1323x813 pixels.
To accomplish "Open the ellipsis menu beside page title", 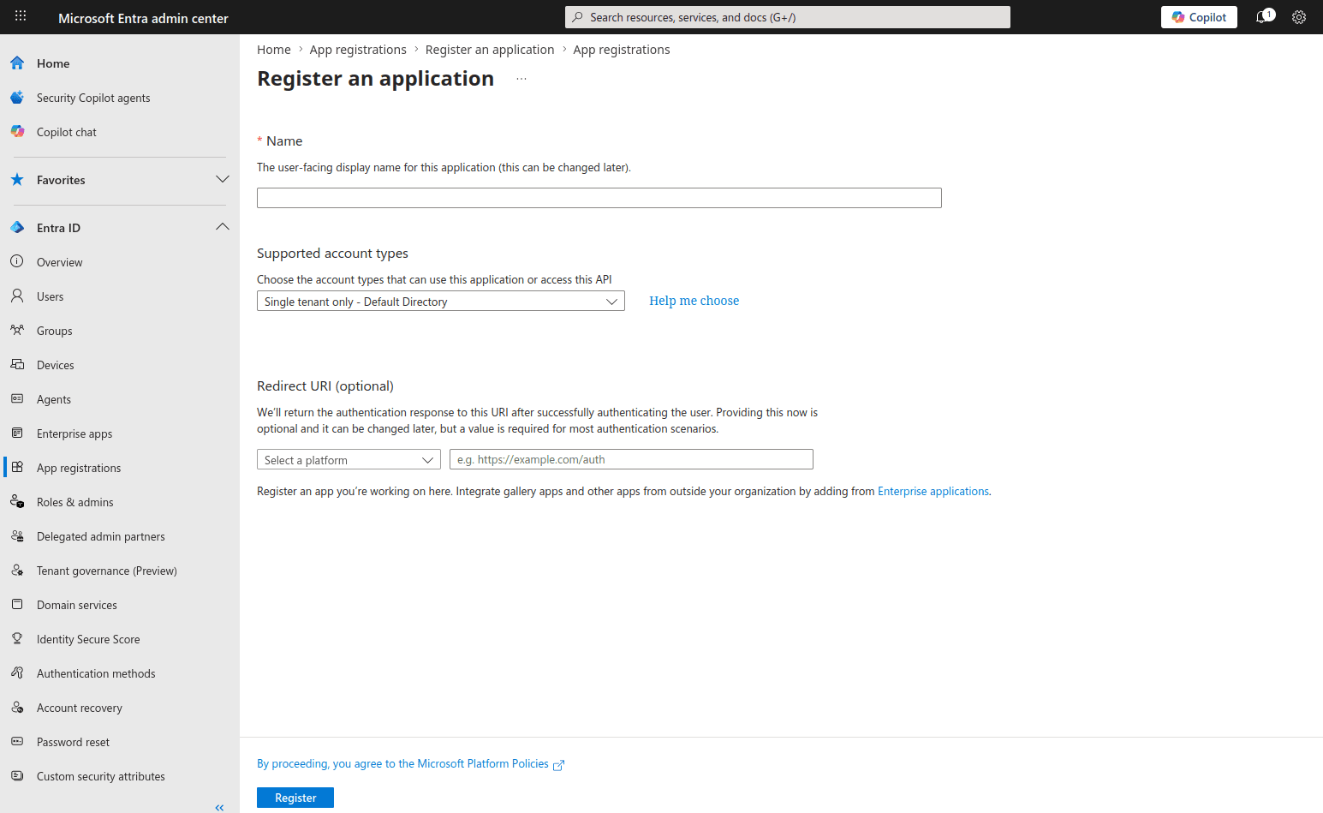I will click(521, 79).
